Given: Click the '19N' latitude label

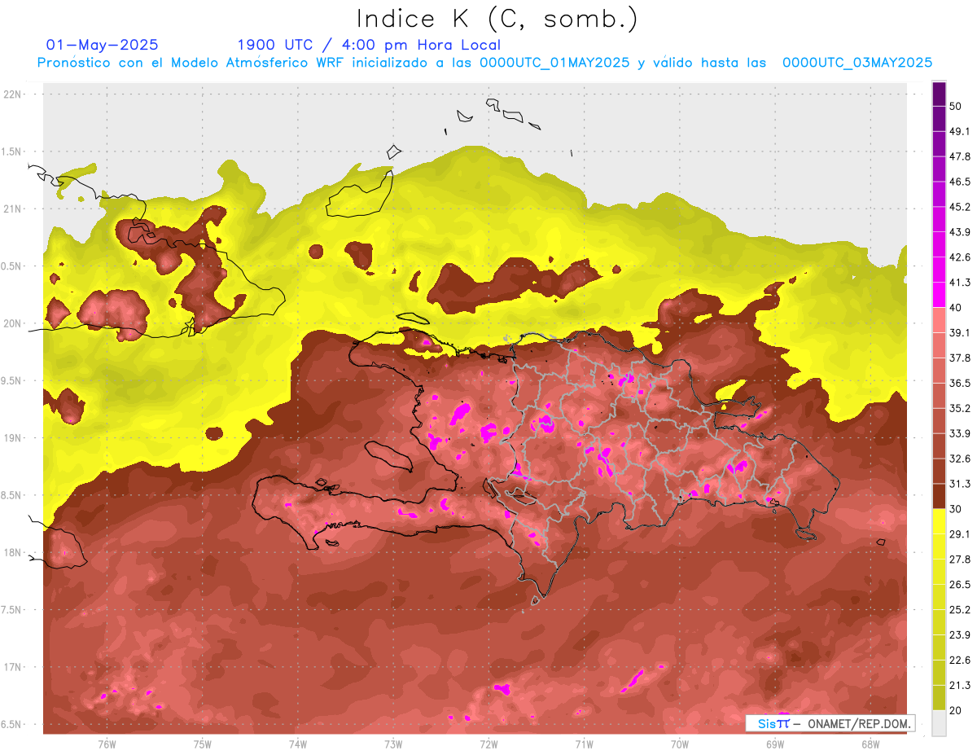Looking at the screenshot, I should click(13, 438).
